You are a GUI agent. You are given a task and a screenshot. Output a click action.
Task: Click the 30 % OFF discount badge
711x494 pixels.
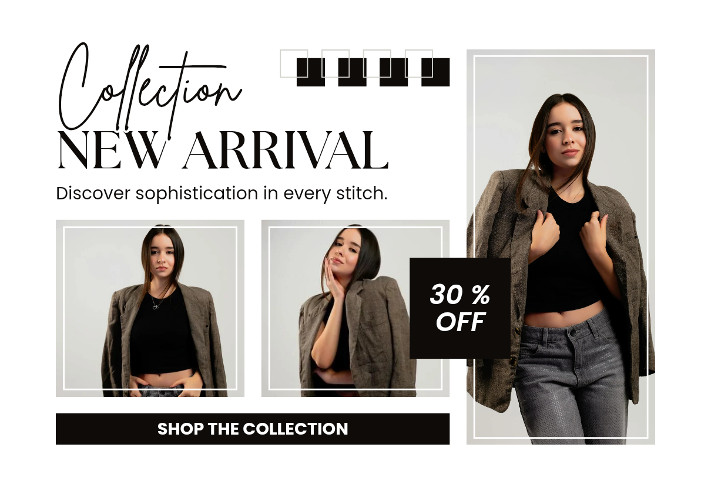(460, 308)
